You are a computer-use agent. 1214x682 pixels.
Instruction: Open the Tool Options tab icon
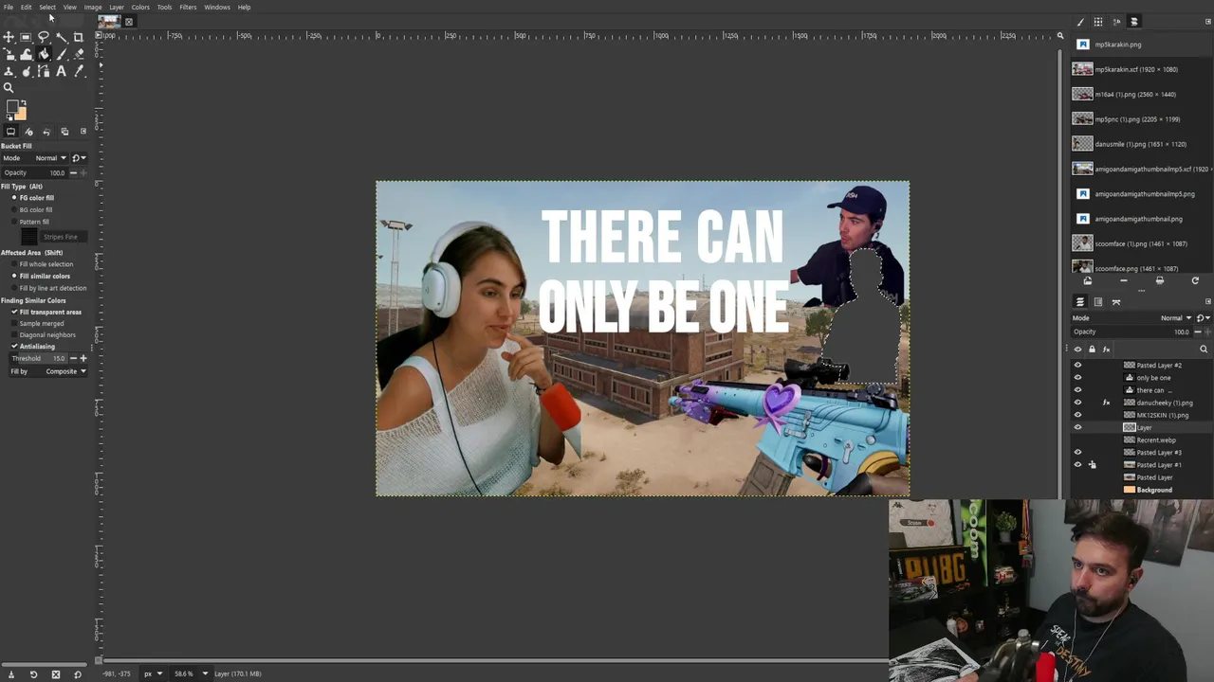(x=10, y=132)
